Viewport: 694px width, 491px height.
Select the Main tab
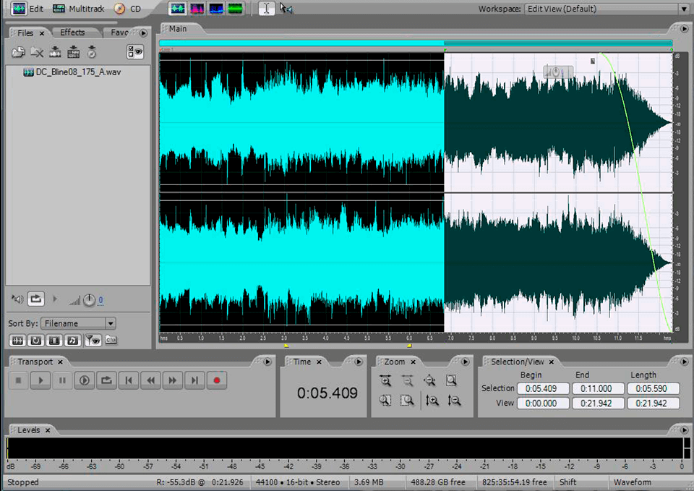(x=177, y=28)
